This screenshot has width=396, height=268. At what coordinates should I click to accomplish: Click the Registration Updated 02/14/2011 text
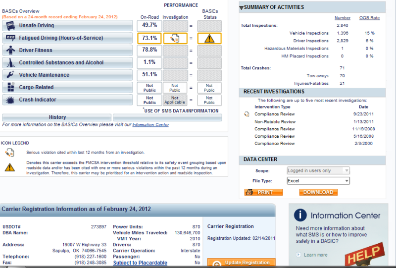coord(241,238)
